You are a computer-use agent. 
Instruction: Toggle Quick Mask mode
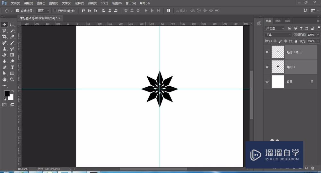pos(4,105)
